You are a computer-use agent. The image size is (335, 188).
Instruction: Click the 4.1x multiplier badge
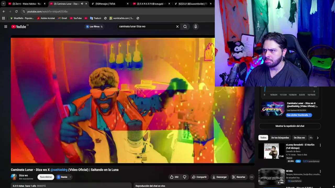[x=298, y=161]
